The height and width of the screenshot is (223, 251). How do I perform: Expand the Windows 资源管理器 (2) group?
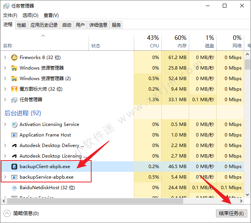(5, 79)
